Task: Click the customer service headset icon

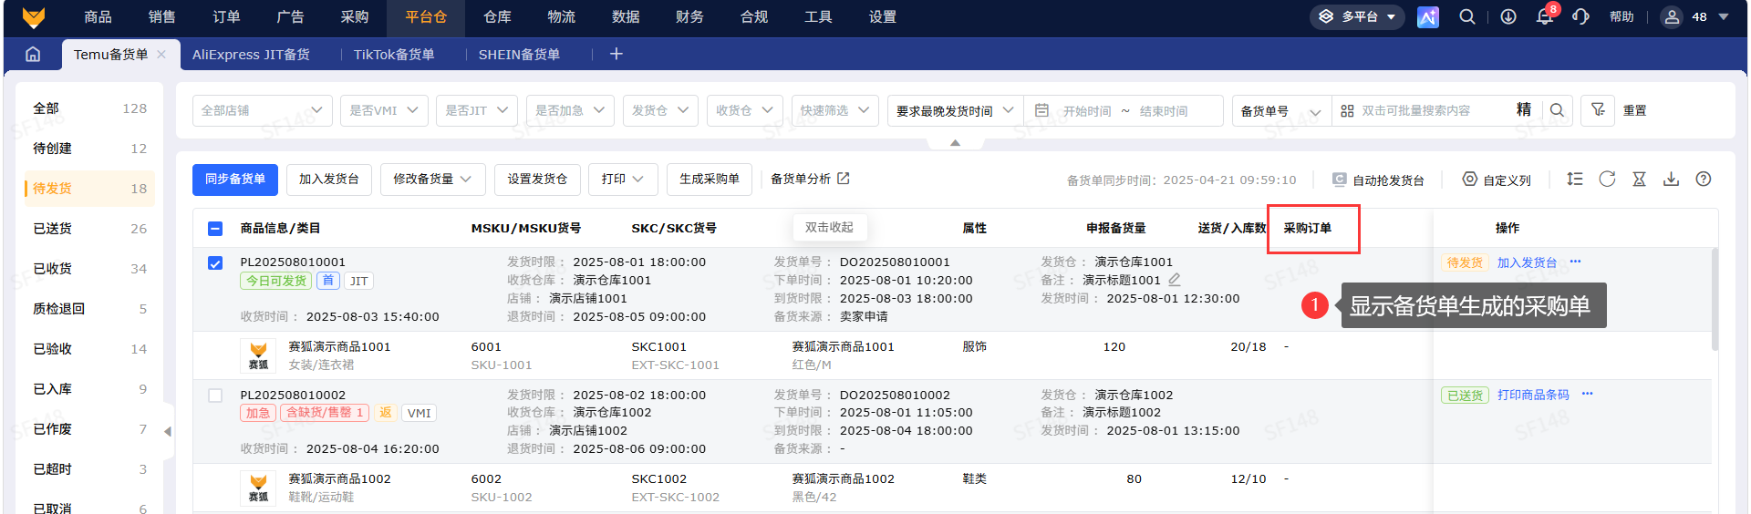Action: coord(1581,16)
